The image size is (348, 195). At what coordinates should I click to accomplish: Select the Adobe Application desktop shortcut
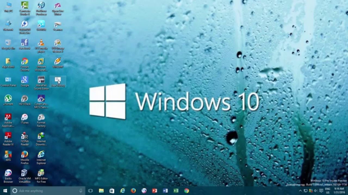coord(8,120)
